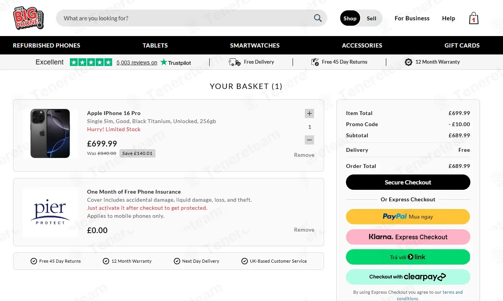This screenshot has height=301, width=503.
Task: Click the 'Subtotal' label
Action: pos(357,135)
